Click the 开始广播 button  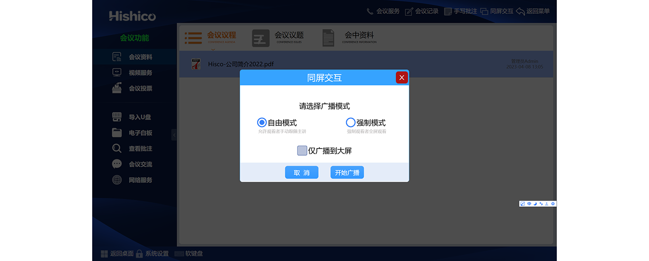(x=347, y=173)
